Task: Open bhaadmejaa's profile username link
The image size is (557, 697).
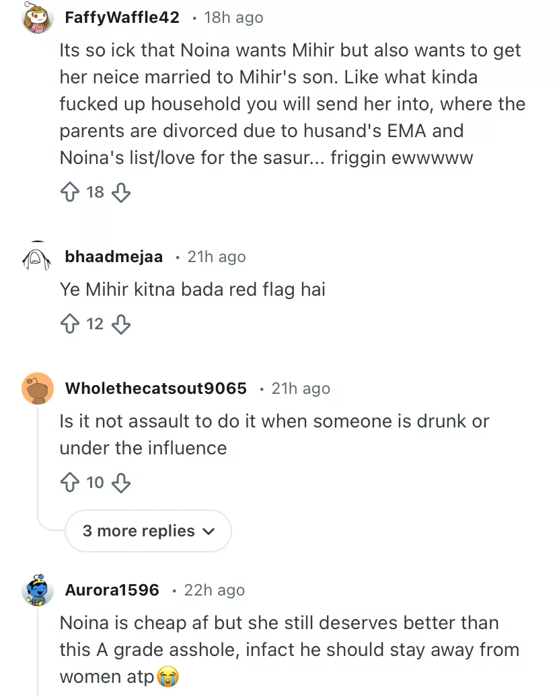Action: click(114, 257)
